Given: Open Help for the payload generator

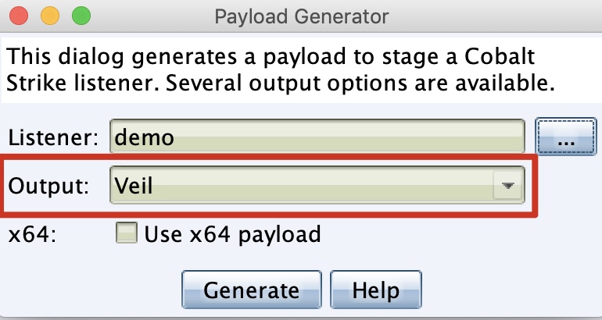Looking at the screenshot, I should 376,290.
